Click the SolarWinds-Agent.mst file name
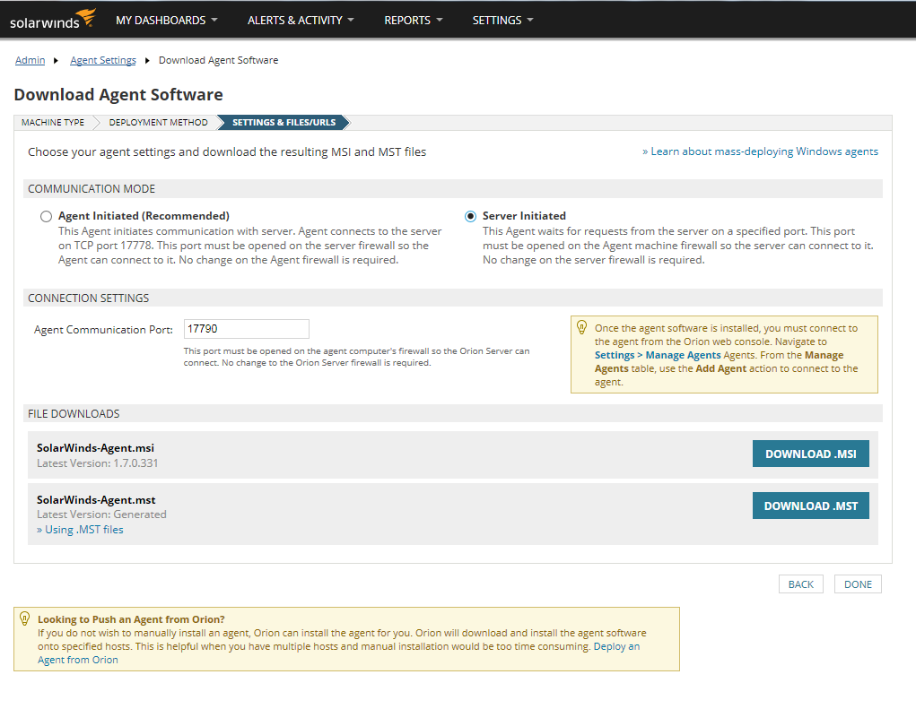This screenshot has width=916, height=709. (x=96, y=500)
